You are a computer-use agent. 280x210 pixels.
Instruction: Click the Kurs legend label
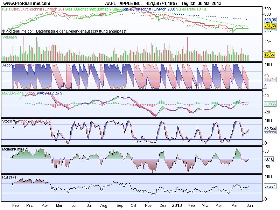[6, 9]
